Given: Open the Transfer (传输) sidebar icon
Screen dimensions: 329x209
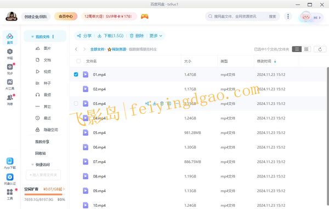Looking at the screenshot, I should coord(10,54).
